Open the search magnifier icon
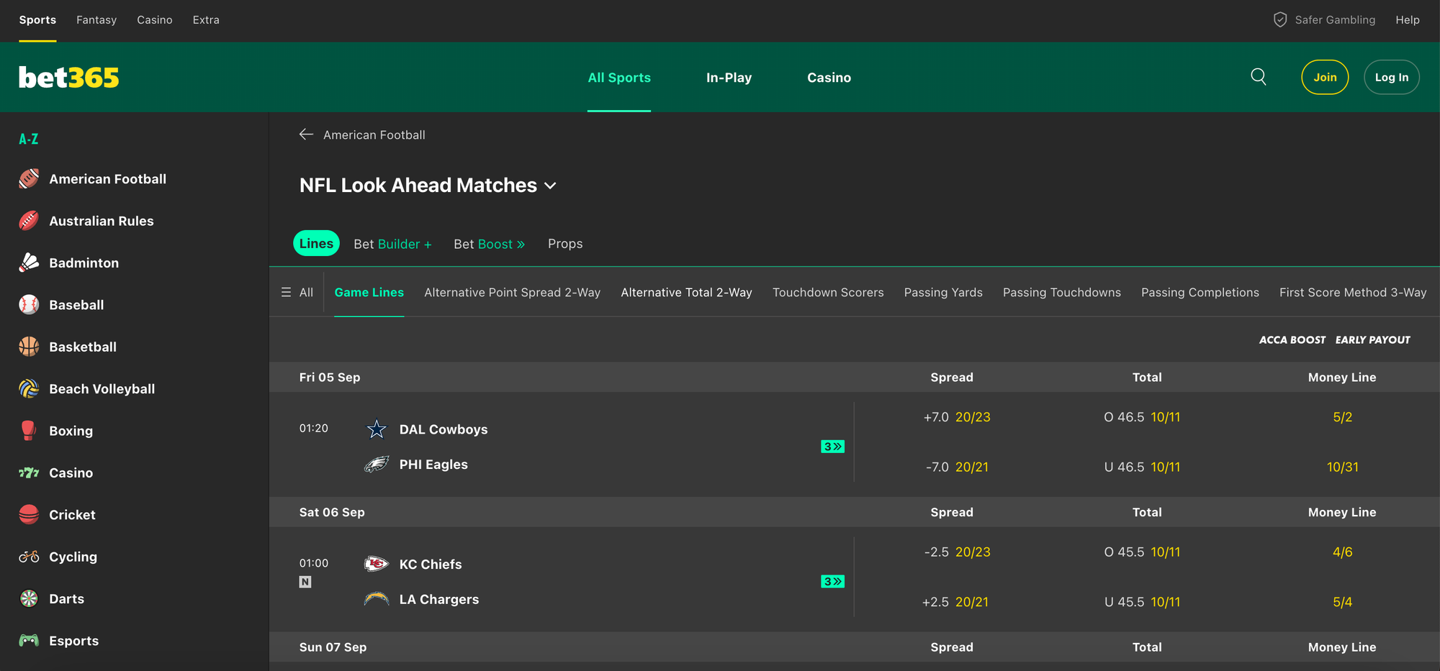This screenshot has width=1440, height=671. (1259, 76)
